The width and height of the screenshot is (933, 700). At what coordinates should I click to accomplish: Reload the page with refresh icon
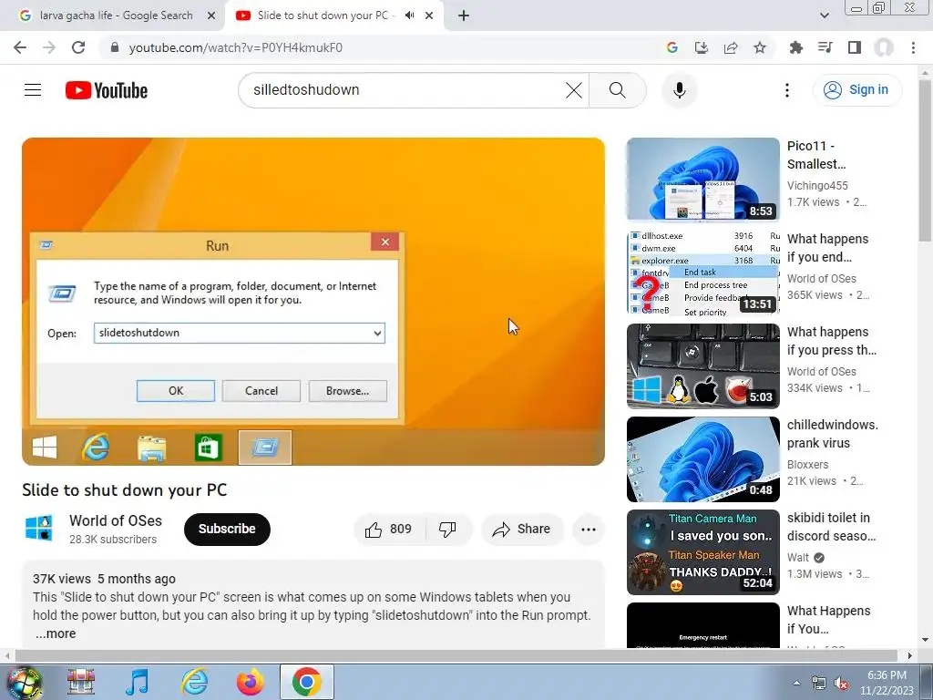coord(78,47)
